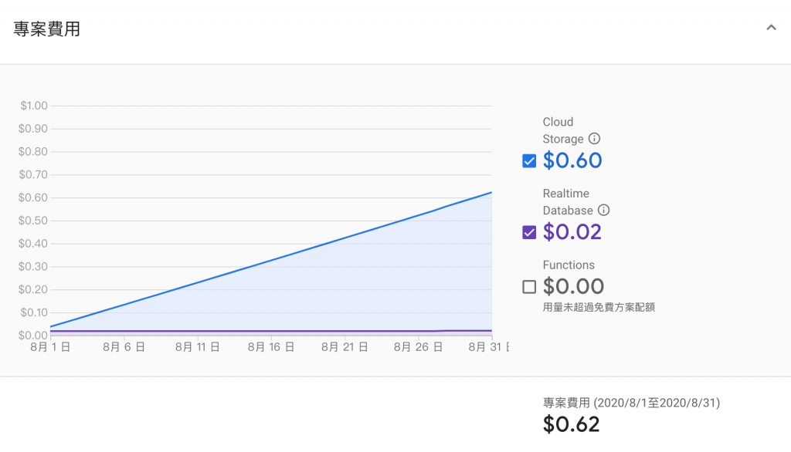Uncheck the Realtime Database checkbox

(529, 232)
